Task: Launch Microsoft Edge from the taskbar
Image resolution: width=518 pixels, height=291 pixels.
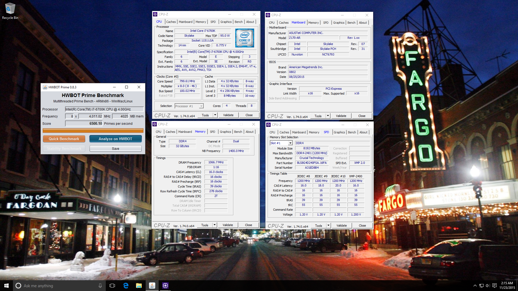Action: 126,286
